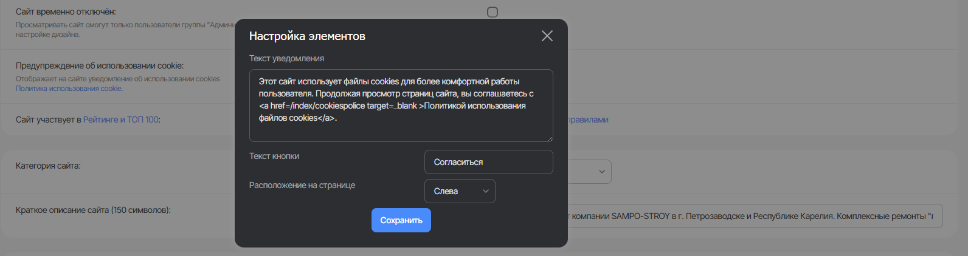Click the Сайт временно отключён label
Viewport: 968px width, 256px height.
[66, 12]
